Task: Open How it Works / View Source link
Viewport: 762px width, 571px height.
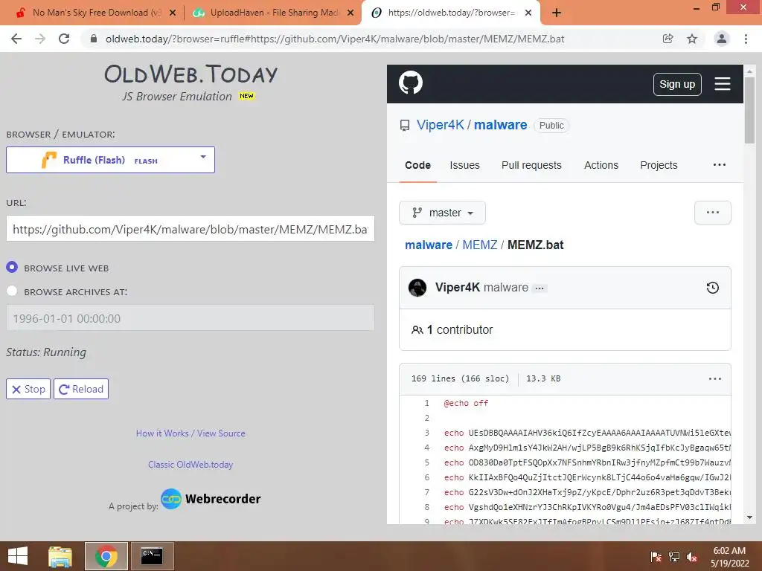Action: click(x=190, y=433)
